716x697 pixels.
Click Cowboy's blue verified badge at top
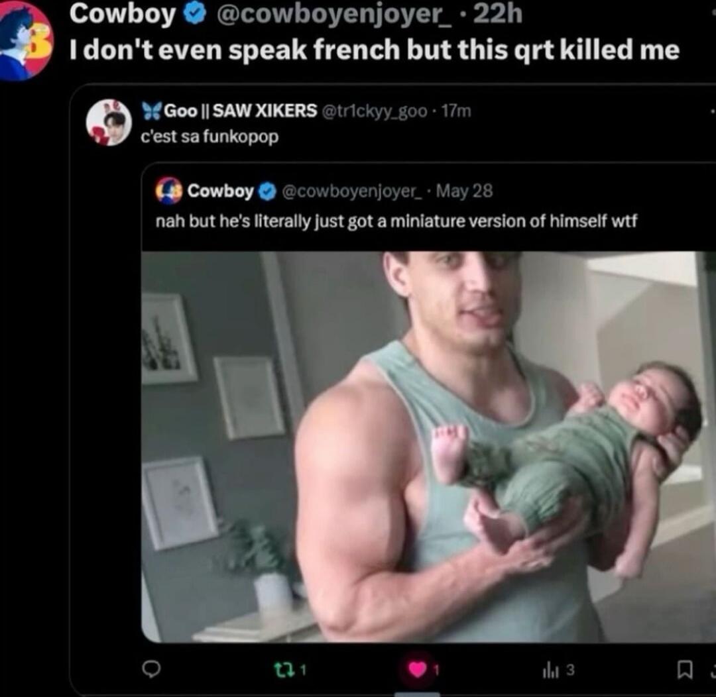click(194, 14)
